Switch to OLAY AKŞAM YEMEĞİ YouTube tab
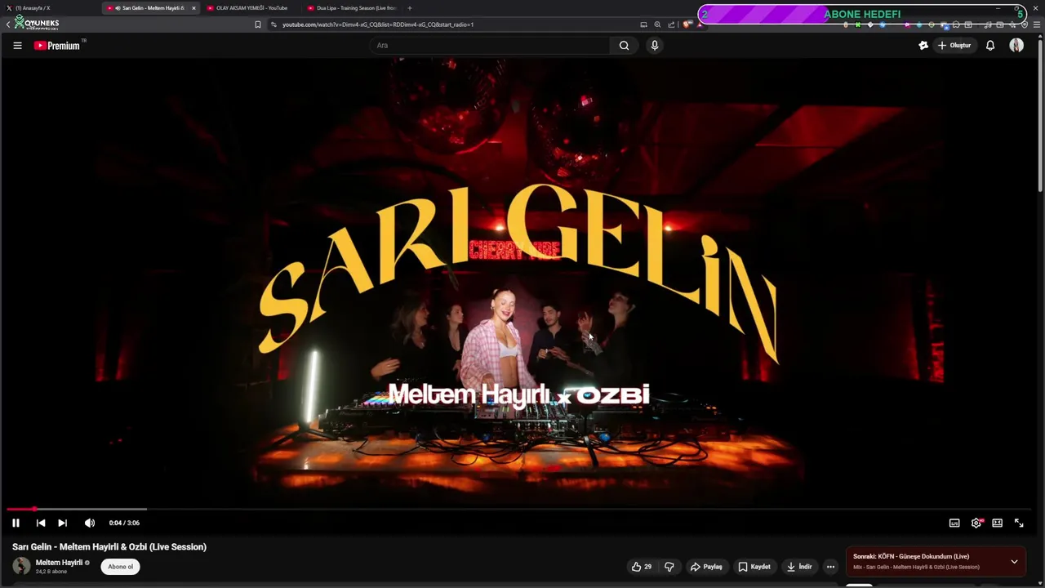1045x588 pixels. (x=251, y=8)
